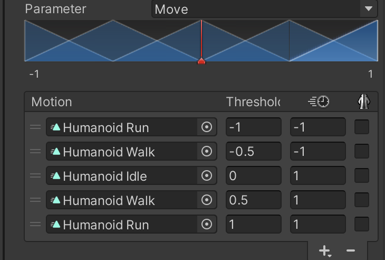Grab drag handle of Humanoid Idle row
Viewport: 385px width, 260px height.
tap(35, 176)
